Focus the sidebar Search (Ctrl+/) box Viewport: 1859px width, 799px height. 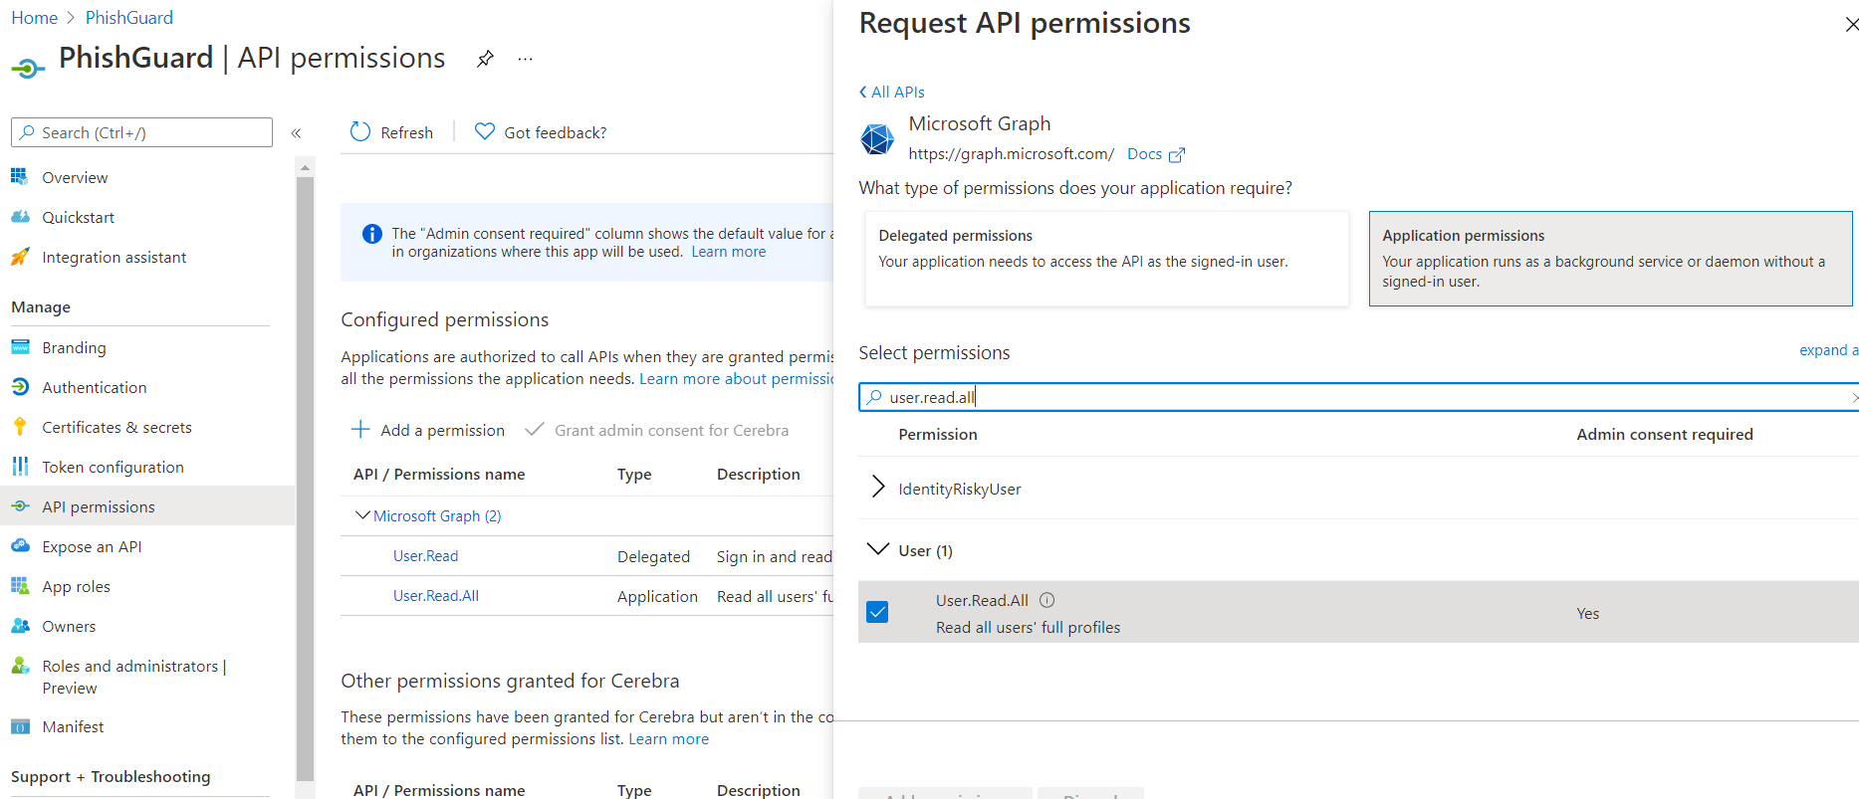tap(141, 132)
